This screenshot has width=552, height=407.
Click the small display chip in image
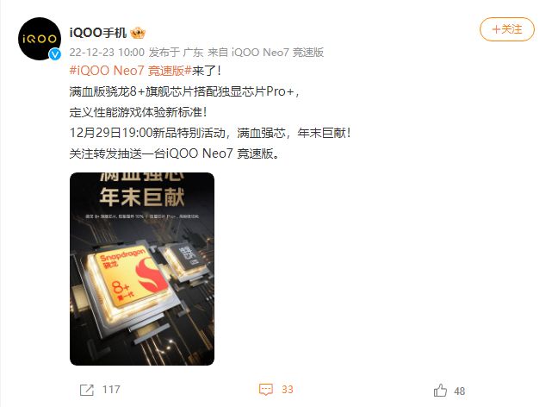[187, 257]
